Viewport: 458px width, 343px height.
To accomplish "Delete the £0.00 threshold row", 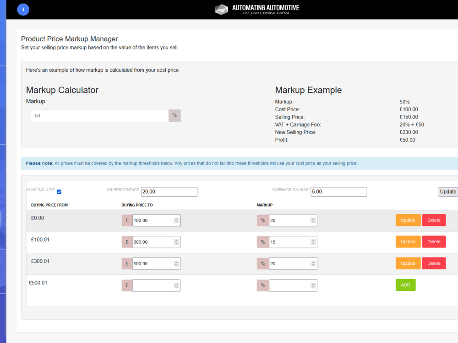I will pyautogui.click(x=434, y=220).
